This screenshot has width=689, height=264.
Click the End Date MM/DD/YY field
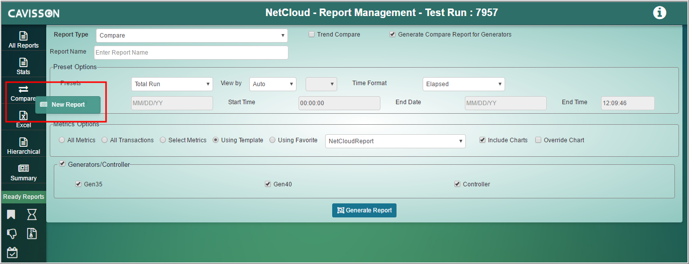coord(506,103)
